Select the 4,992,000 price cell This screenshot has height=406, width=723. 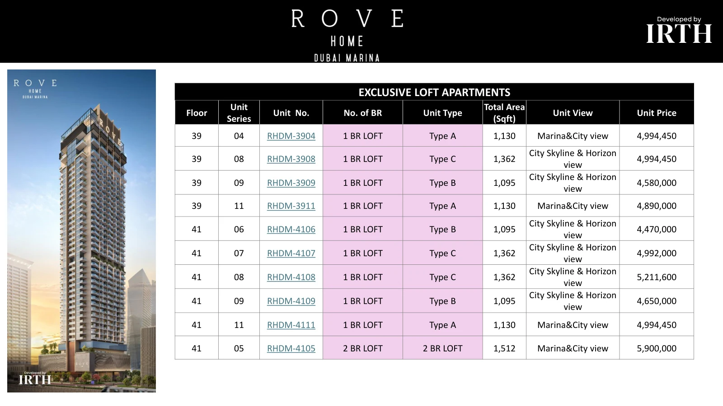657,253
